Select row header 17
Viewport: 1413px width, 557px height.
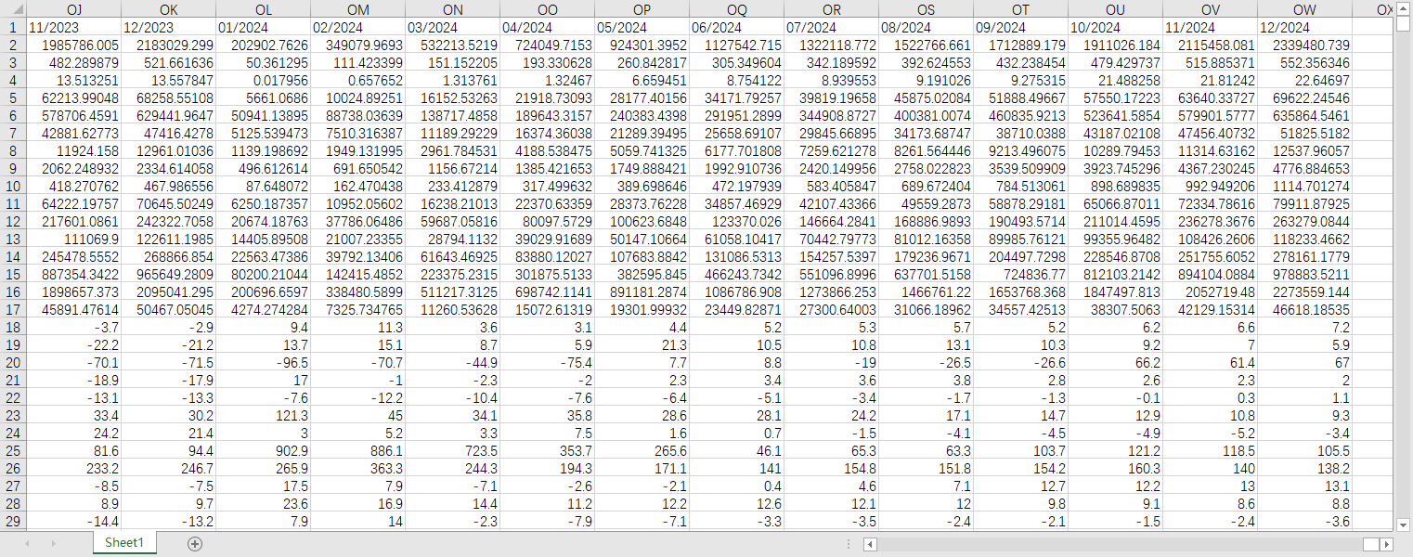(13, 309)
